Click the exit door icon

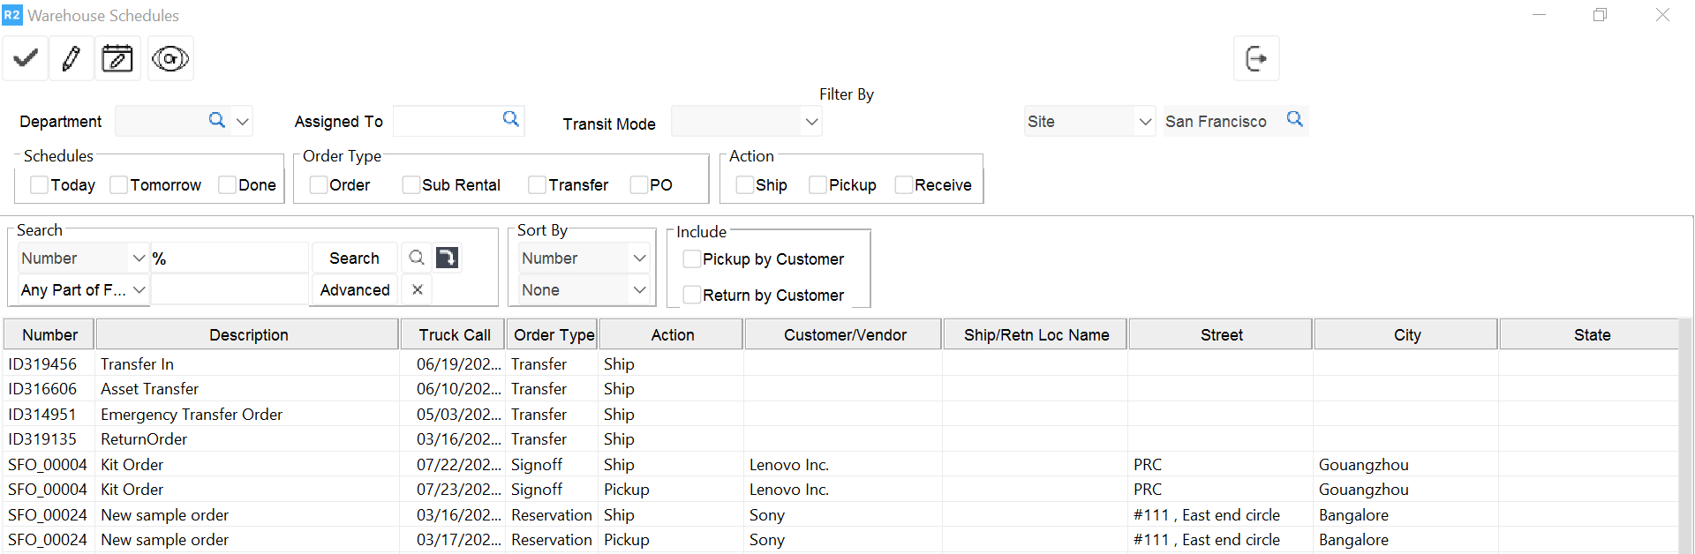point(1255,59)
